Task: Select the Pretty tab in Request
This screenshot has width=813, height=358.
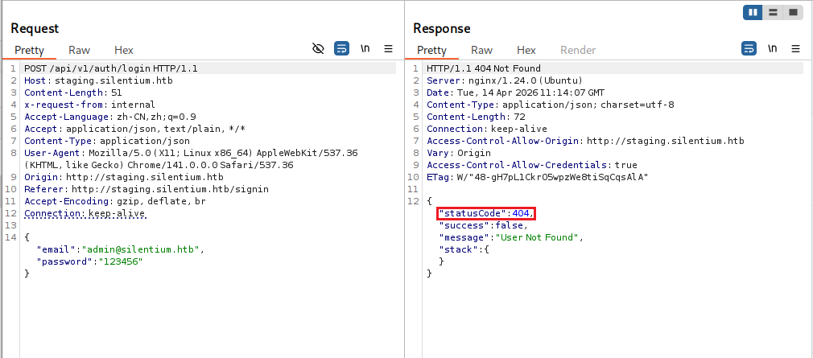Action: (x=29, y=50)
